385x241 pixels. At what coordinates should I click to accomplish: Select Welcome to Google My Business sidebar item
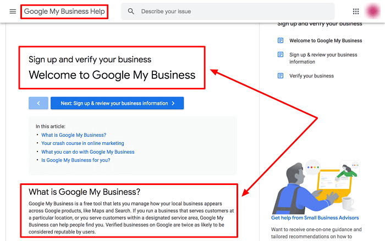pos(326,41)
